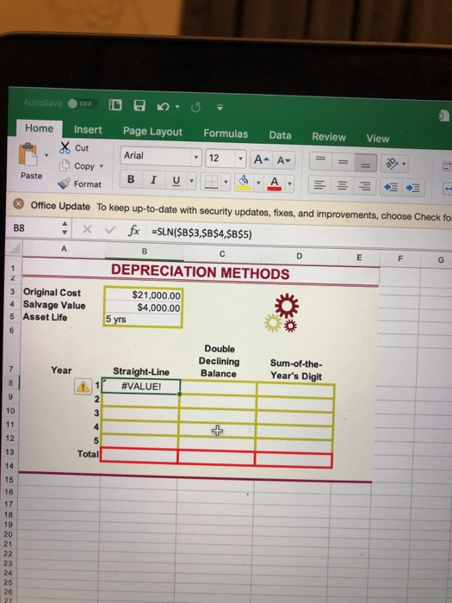Click the Borders icon
The image size is (452, 603).
(x=212, y=182)
